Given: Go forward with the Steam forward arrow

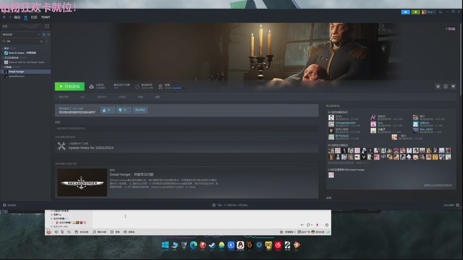Looking at the screenshot, I should tap(10, 17).
